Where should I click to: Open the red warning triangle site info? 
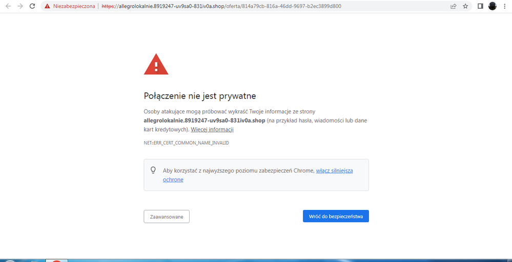(x=48, y=6)
